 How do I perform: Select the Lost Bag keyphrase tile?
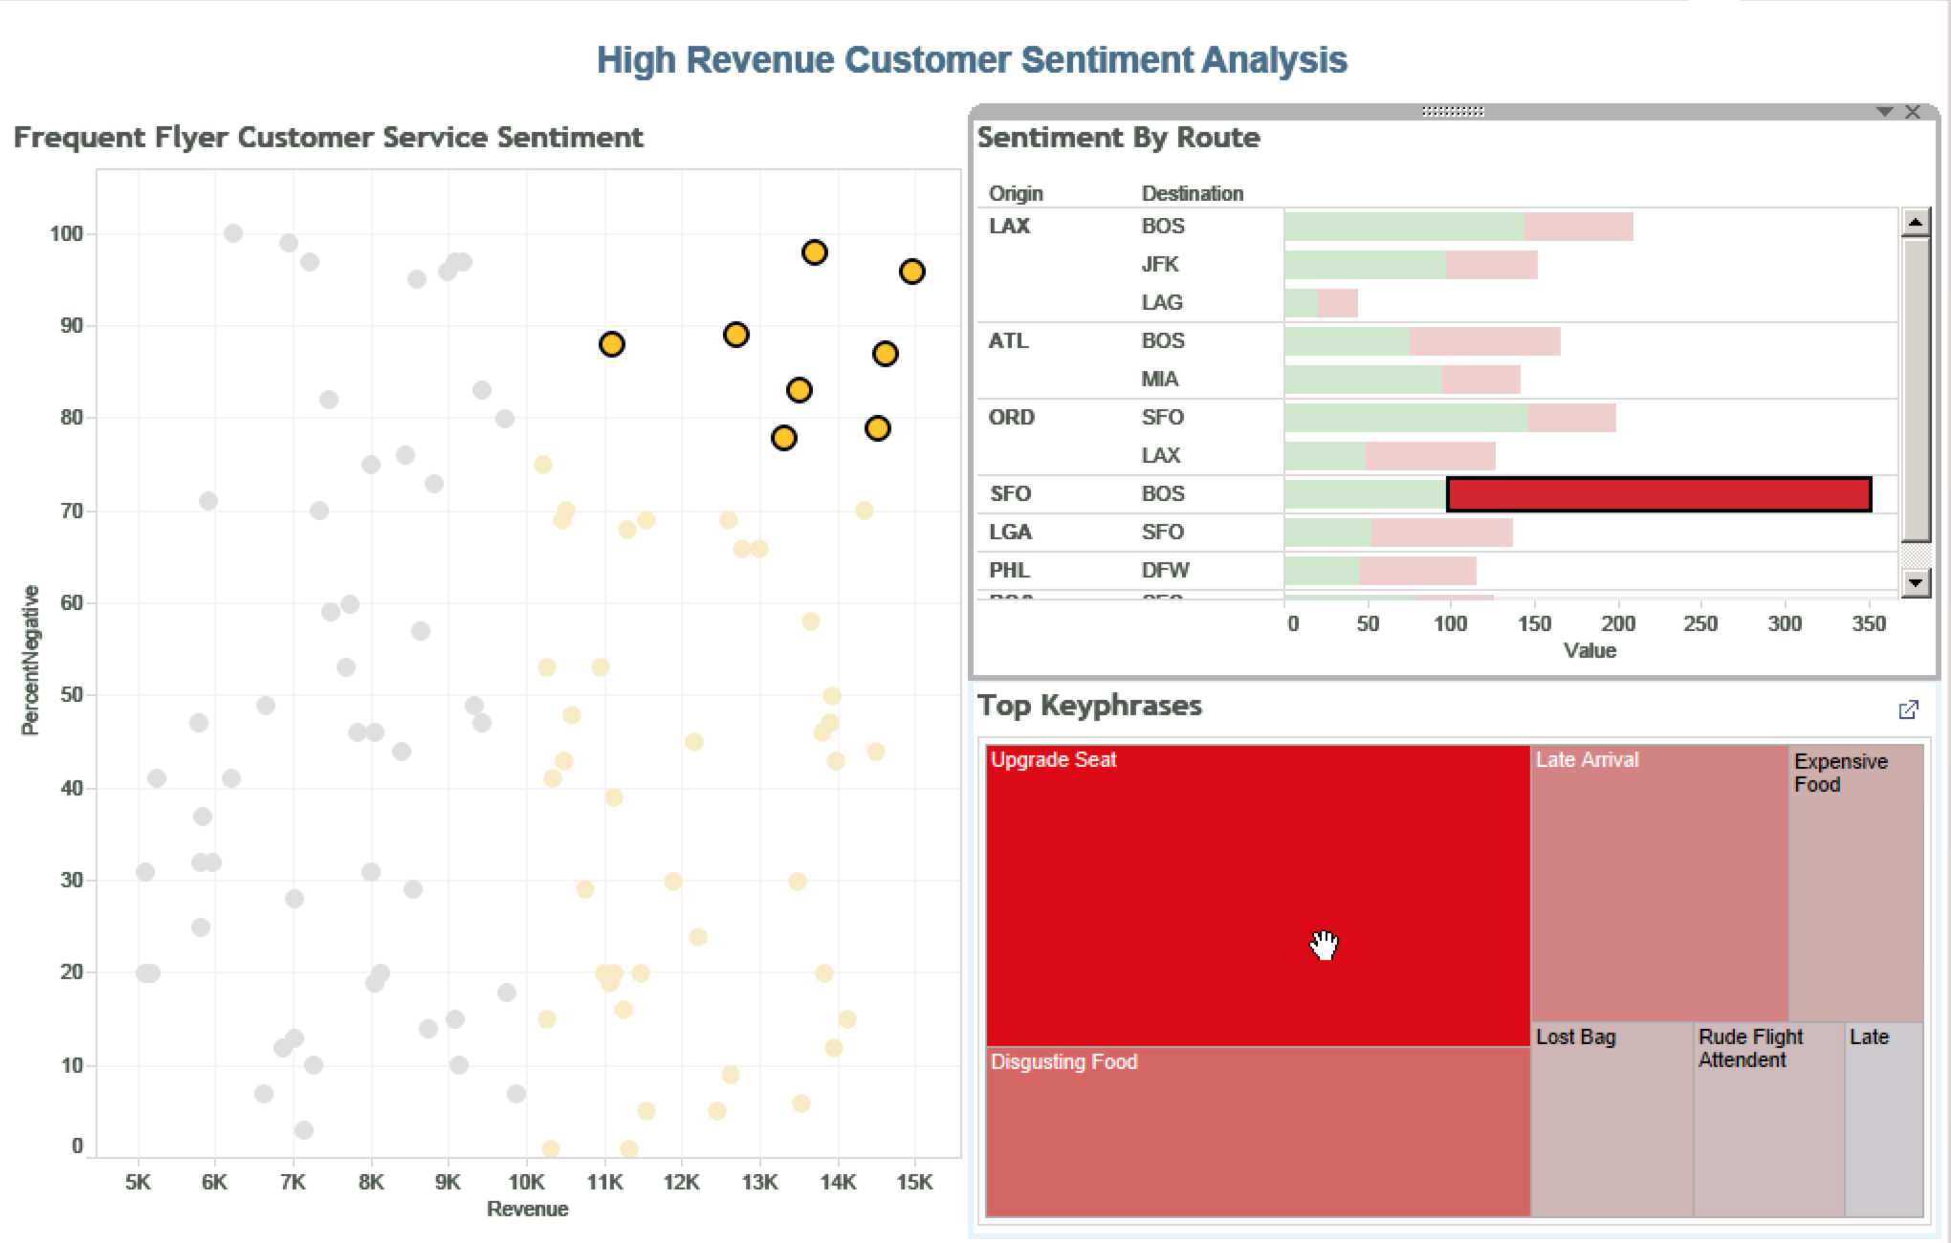1611,1119
